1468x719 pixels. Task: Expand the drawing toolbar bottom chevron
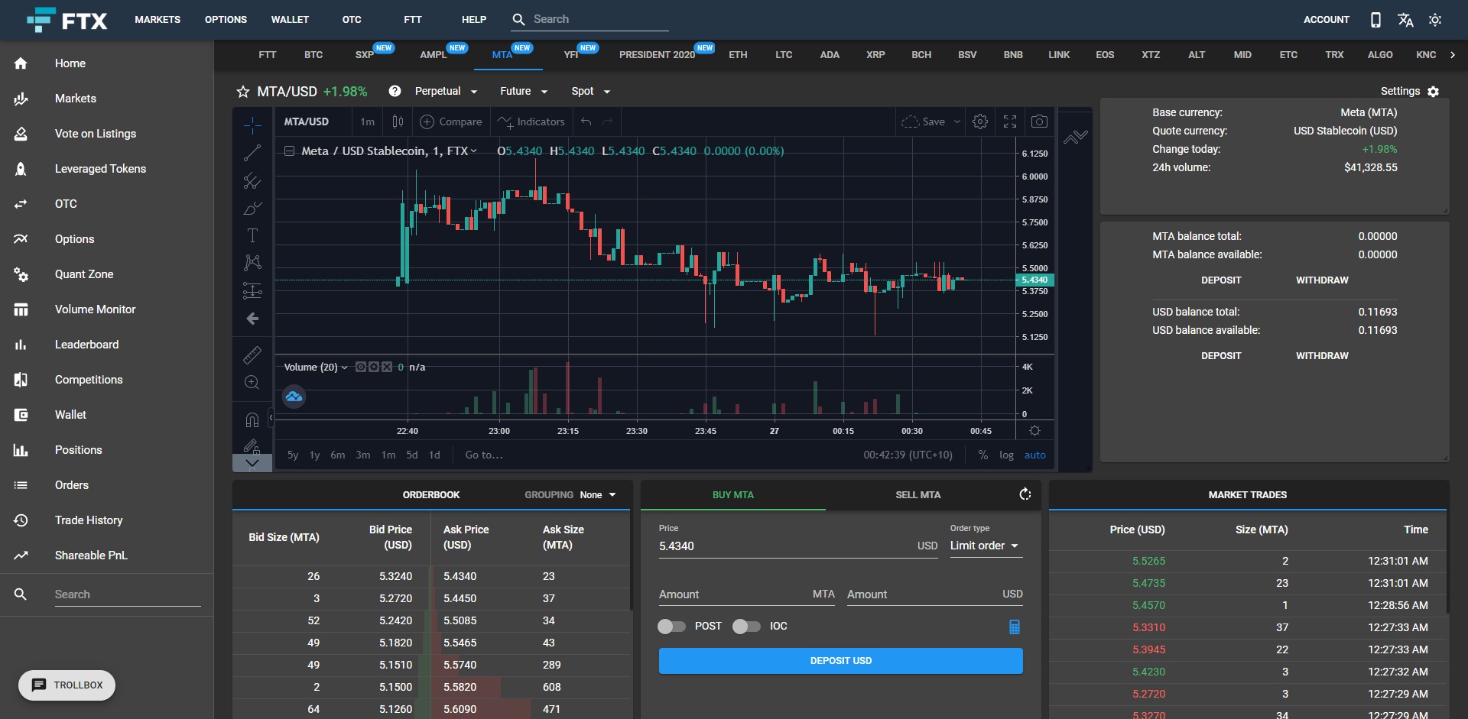click(x=252, y=463)
